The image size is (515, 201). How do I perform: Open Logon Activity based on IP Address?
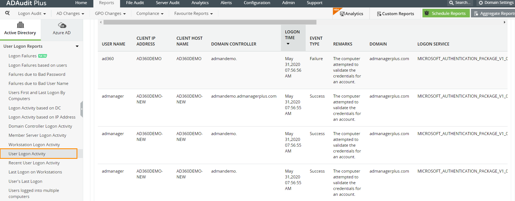tap(42, 117)
